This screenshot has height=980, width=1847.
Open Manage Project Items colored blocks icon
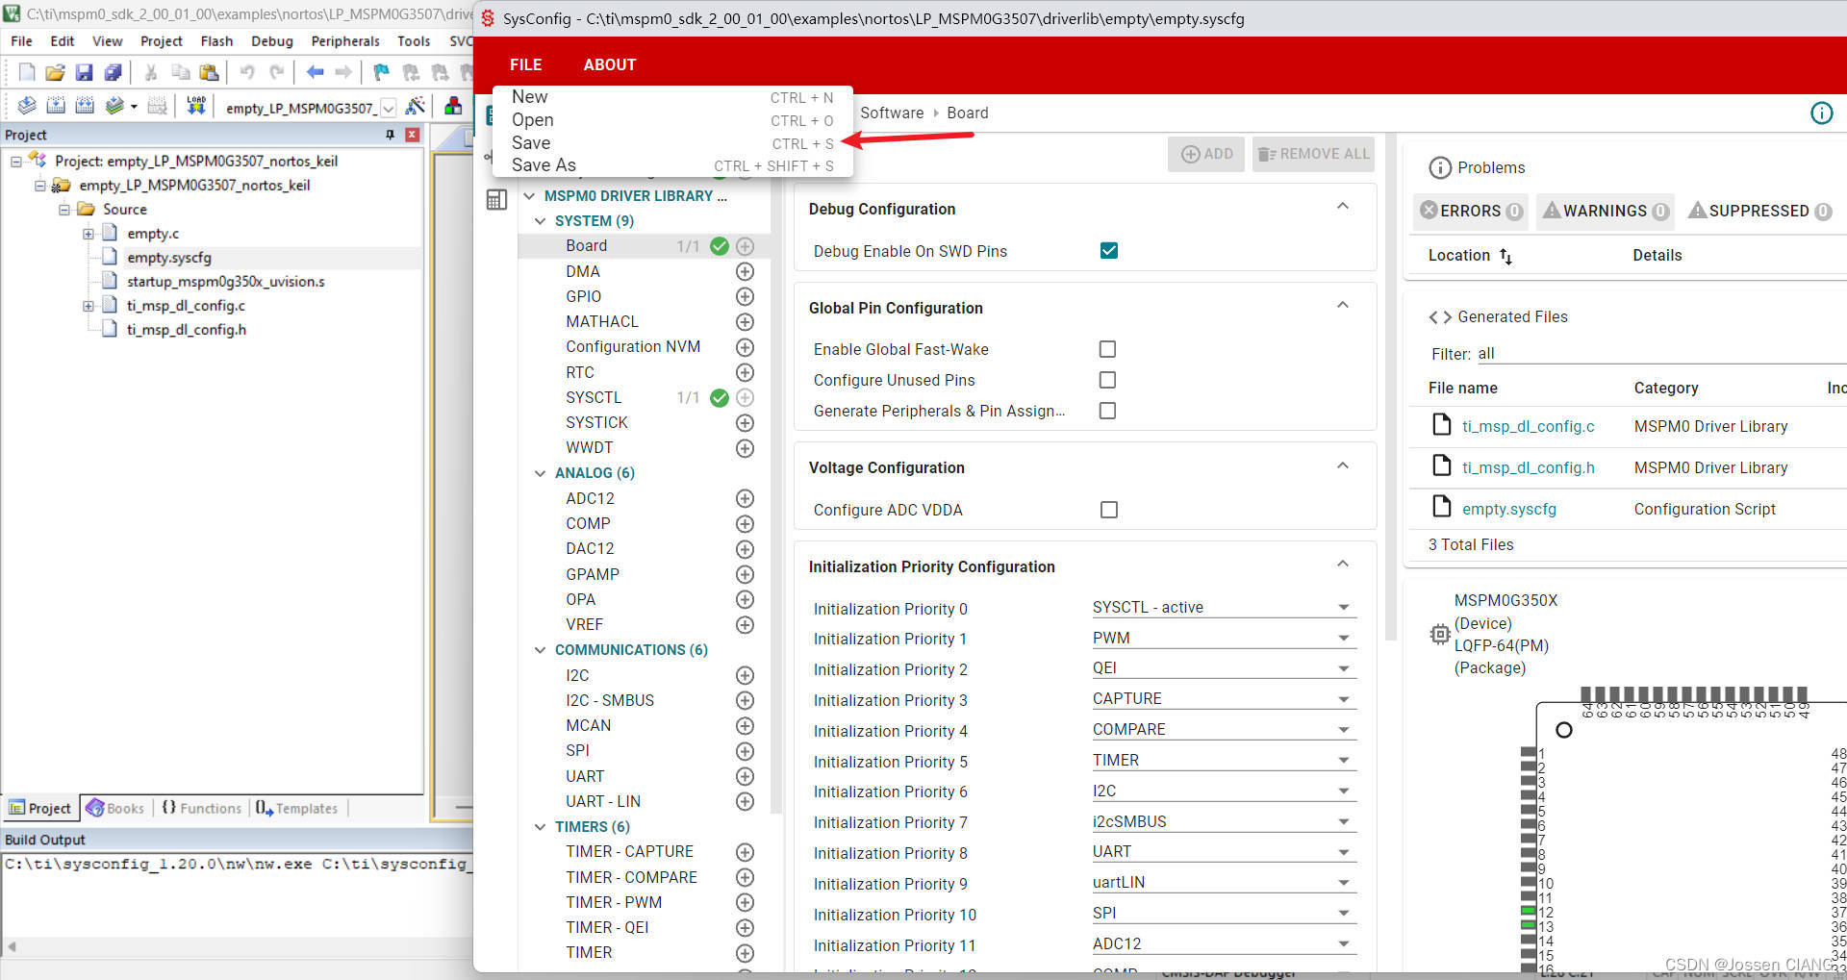[453, 106]
